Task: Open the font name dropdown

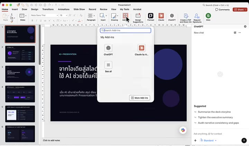Action: click(x=57, y=16)
